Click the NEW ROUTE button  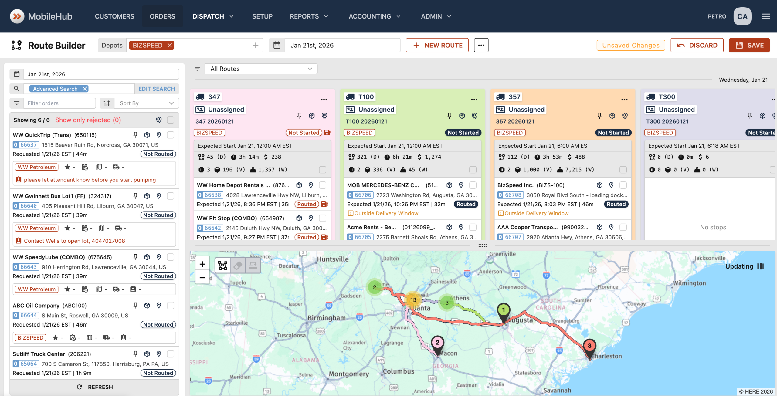(x=437, y=45)
